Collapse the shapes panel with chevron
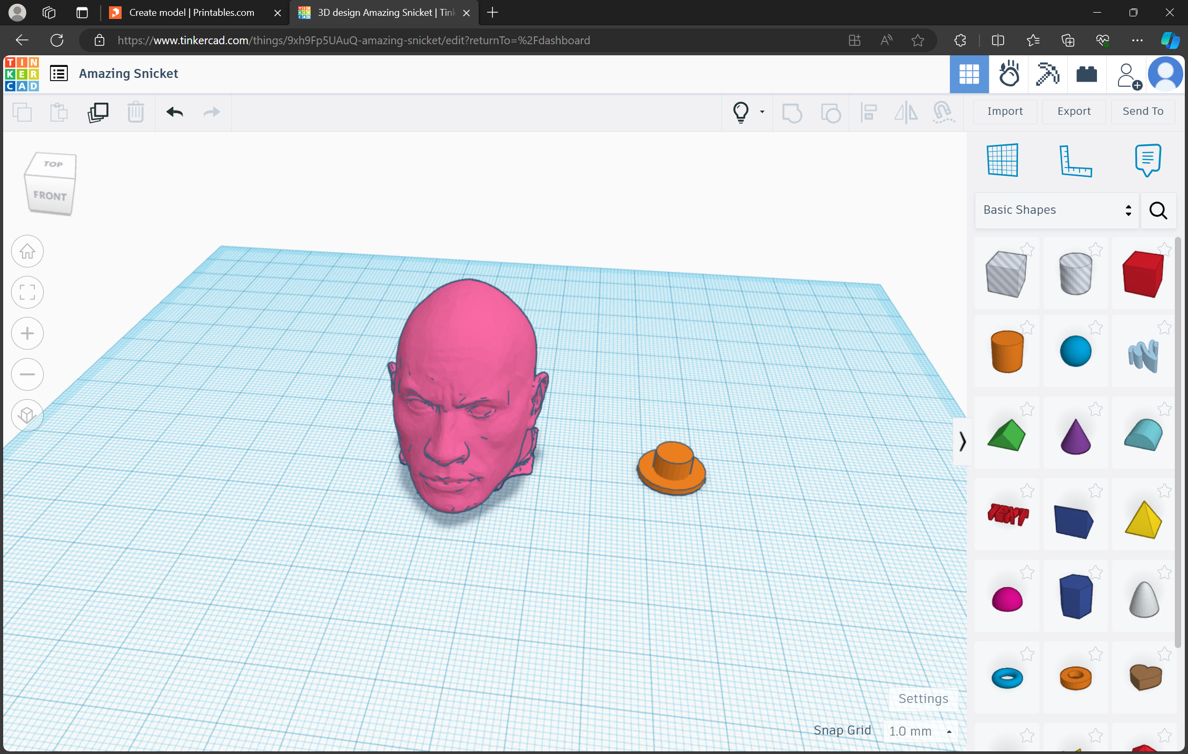 pos(962,441)
